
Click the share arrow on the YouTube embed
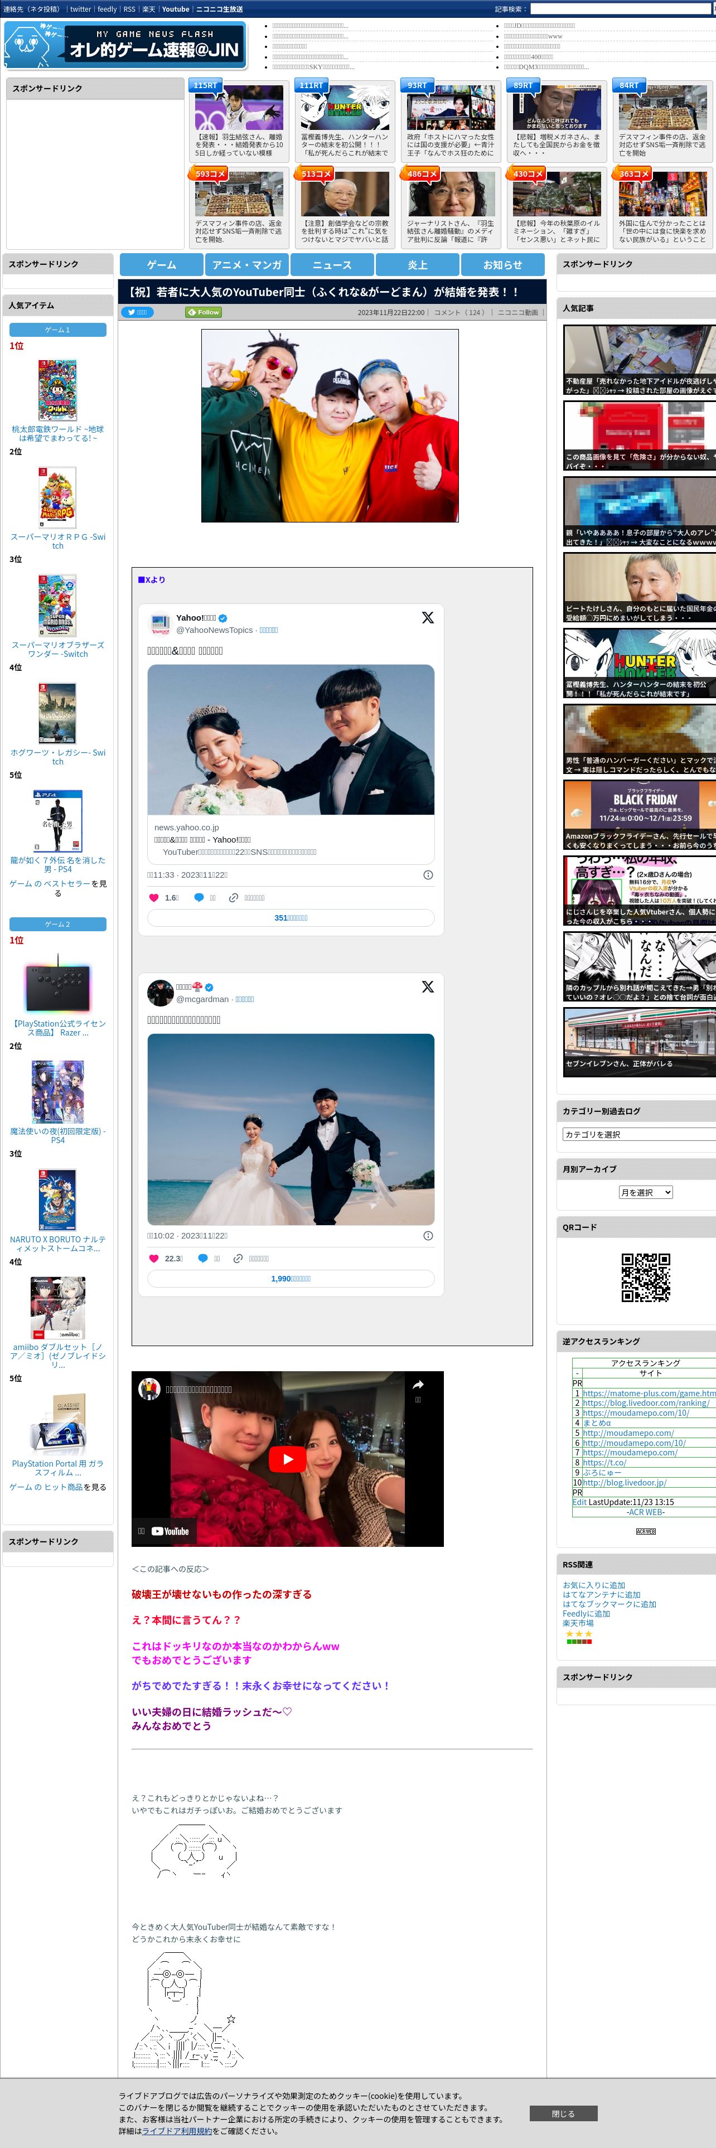(418, 1385)
